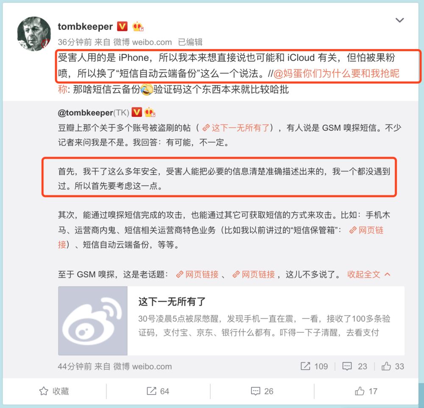Image resolution: width=424 pixels, height=408 pixels.
Task: Open the post options chevron menu
Action: [400, 20]
